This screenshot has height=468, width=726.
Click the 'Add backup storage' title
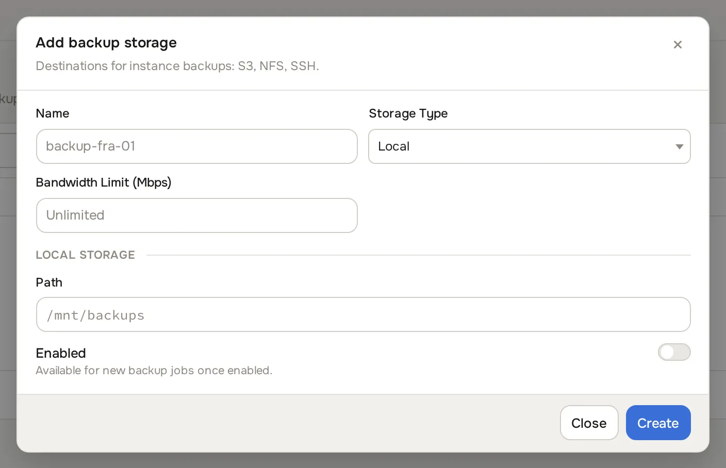(106, 43)
